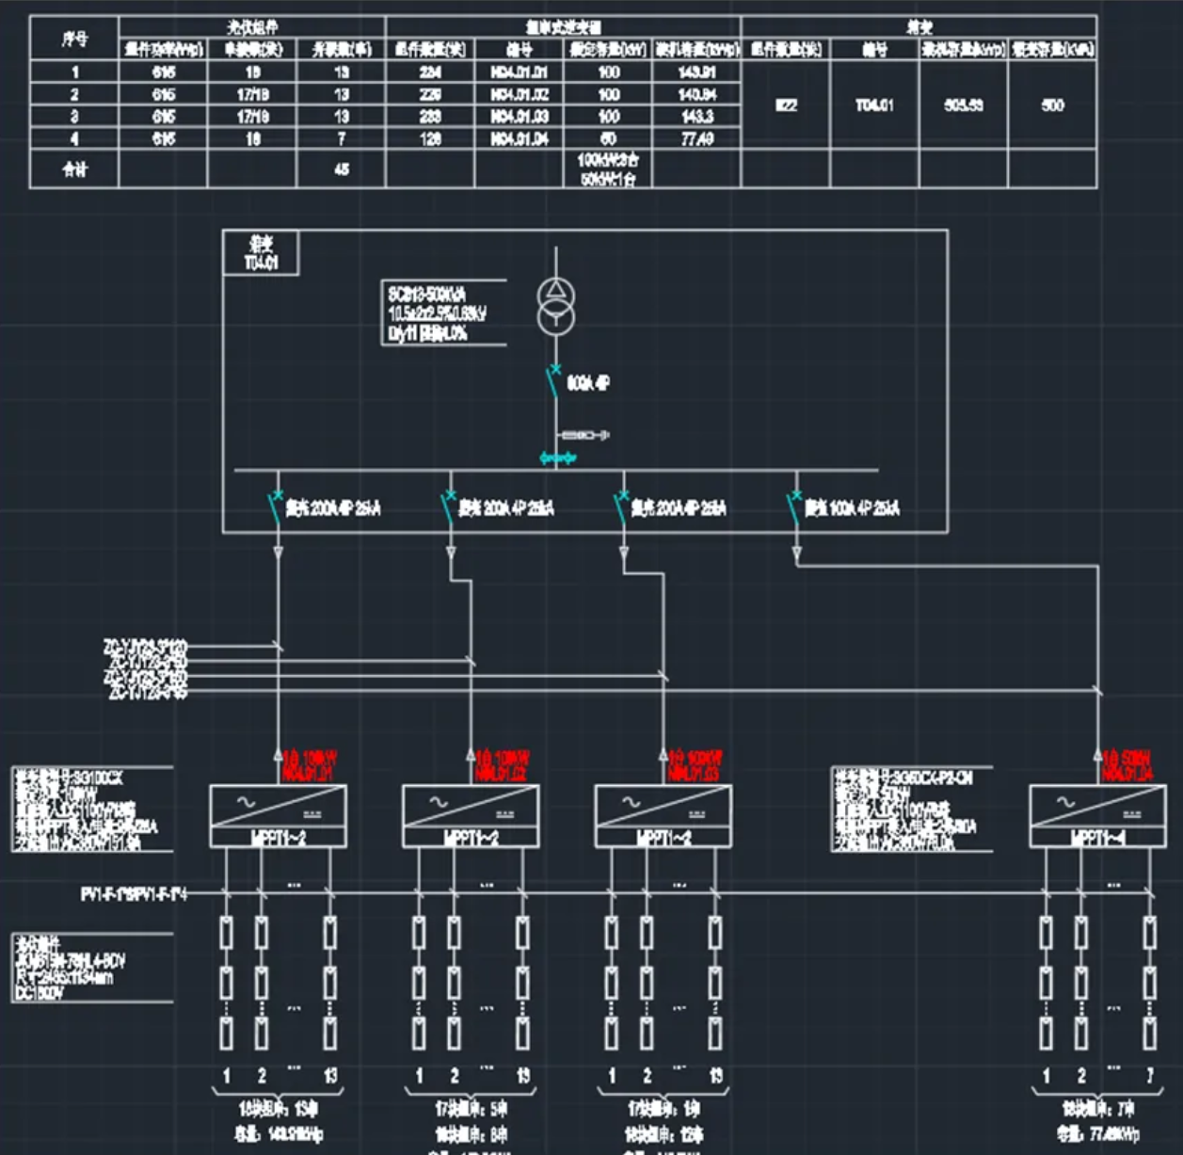Viewport: 1183px width, 1155px height.
Task: Select the 100A 4P feeder breaker symbol
Action: [795, 506]
